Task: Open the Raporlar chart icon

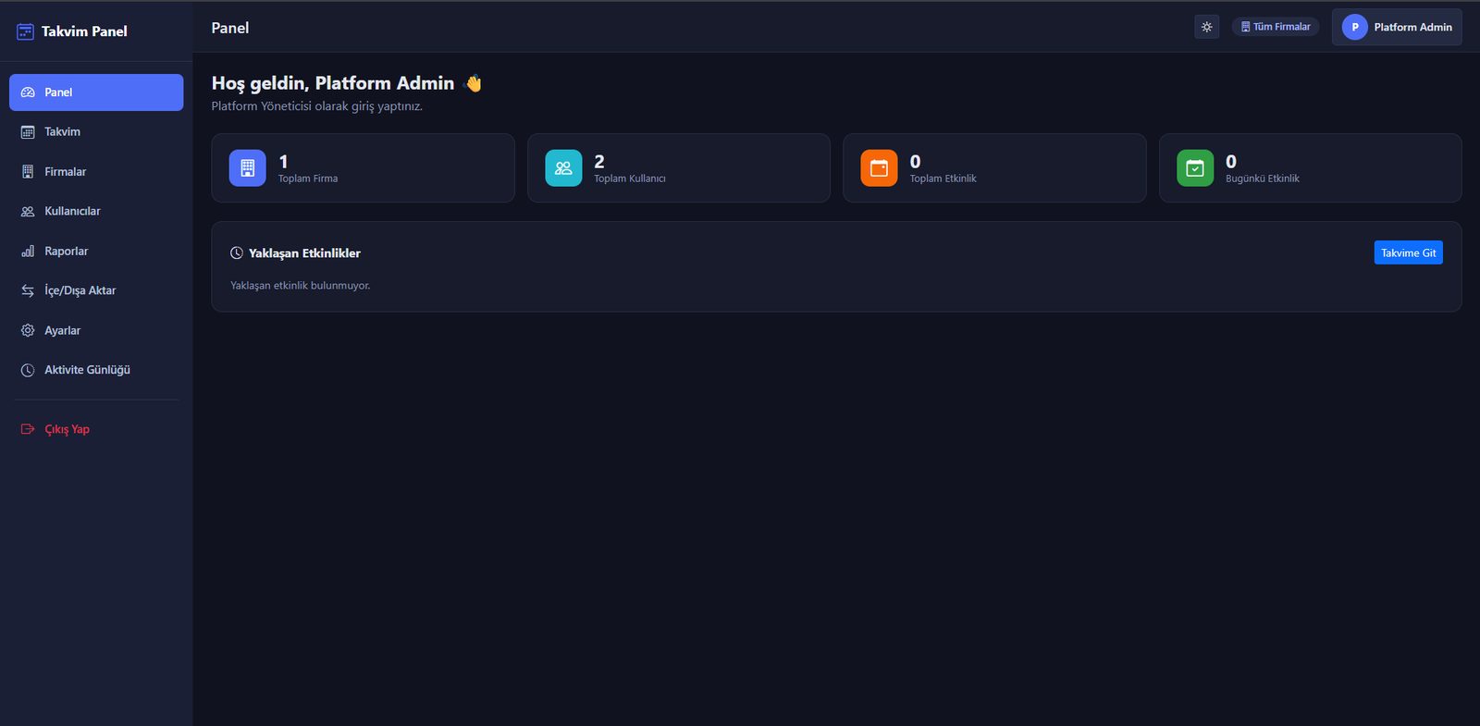Action: click(28, 252)
